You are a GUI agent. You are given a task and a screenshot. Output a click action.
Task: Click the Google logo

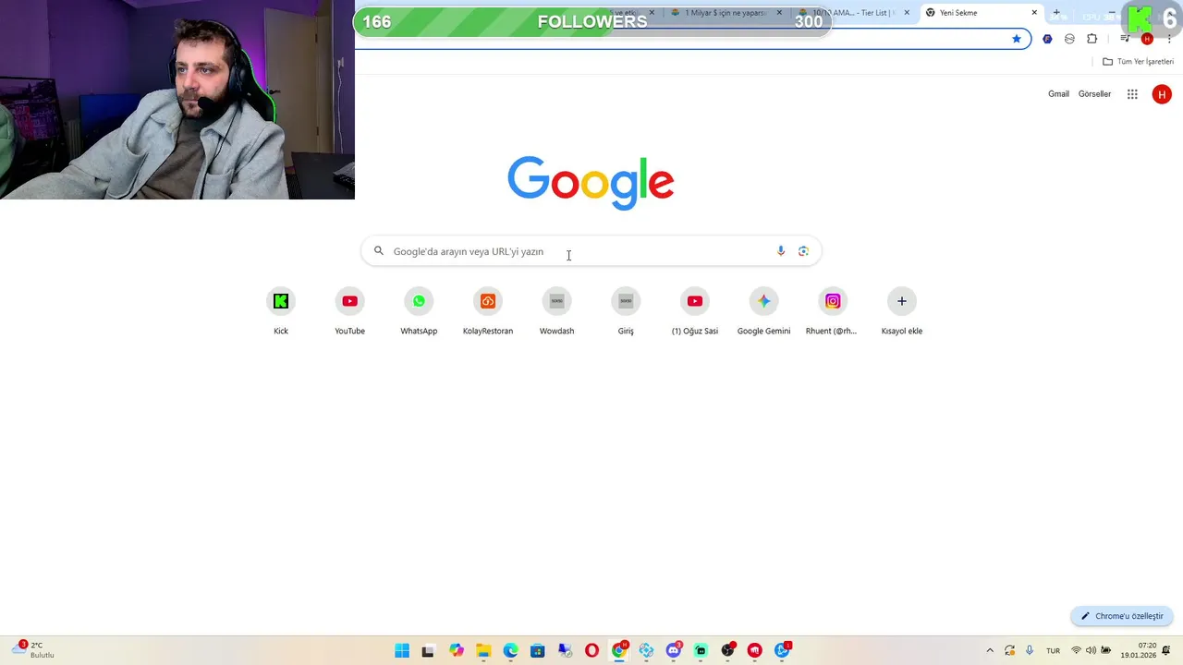pos(591,183)
